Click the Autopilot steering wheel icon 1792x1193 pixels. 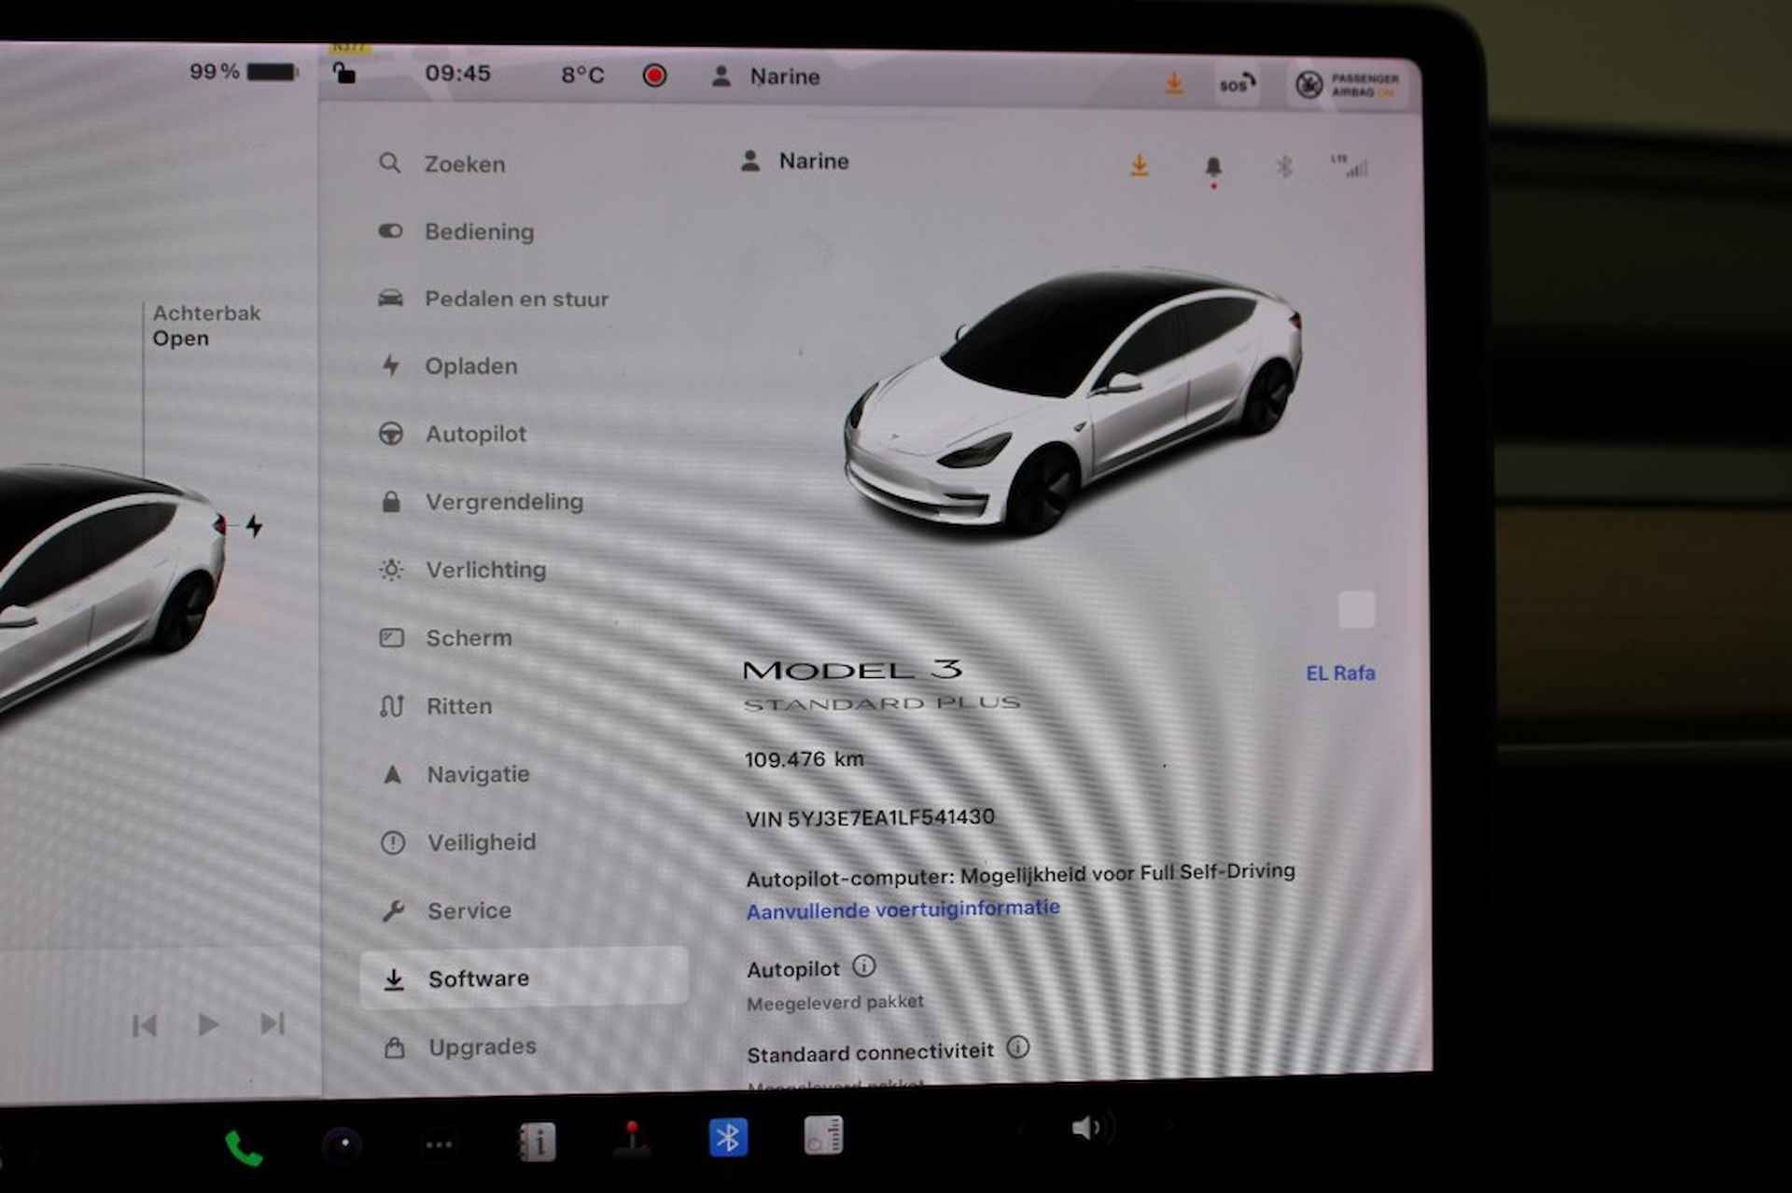(393, 433)
